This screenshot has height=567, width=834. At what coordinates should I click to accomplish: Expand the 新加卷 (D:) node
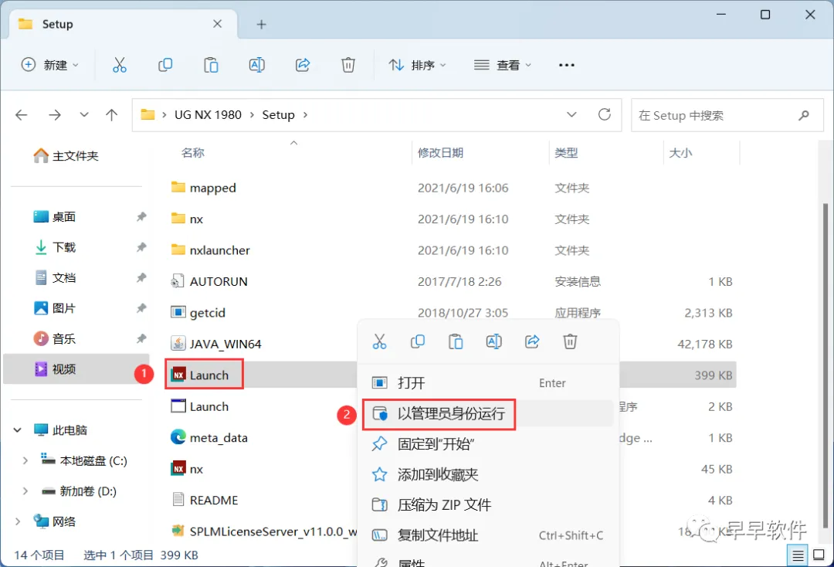point(25,491)
